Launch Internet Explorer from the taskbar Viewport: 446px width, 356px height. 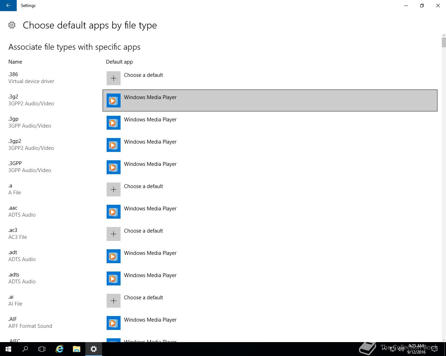[60, 349]
